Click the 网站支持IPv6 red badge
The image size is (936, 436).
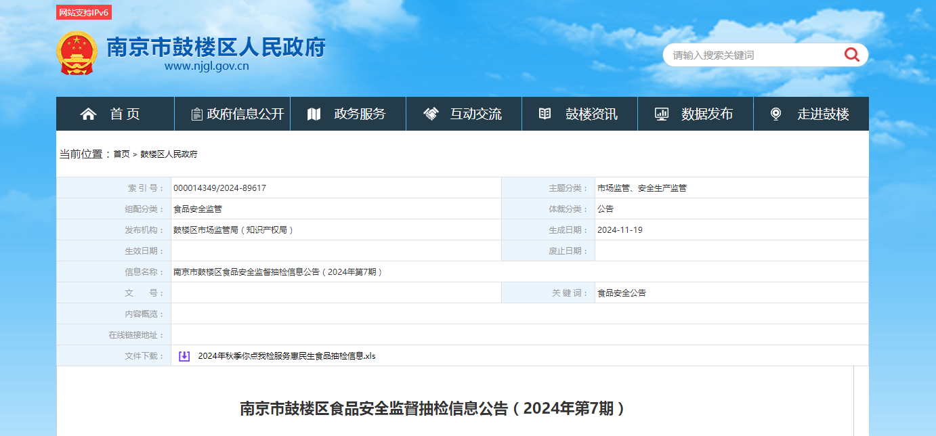pos(84,13)
